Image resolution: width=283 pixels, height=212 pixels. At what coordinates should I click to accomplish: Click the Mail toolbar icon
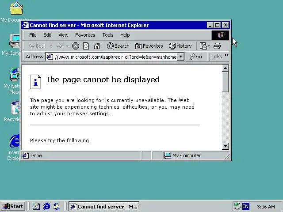(x=203, y=46)
